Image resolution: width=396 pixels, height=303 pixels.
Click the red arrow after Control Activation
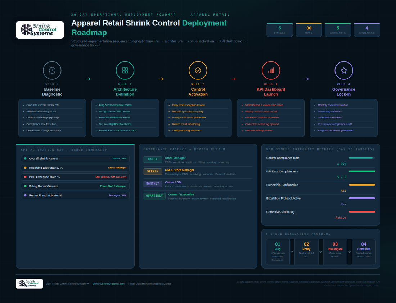click(x=234, y=79)
